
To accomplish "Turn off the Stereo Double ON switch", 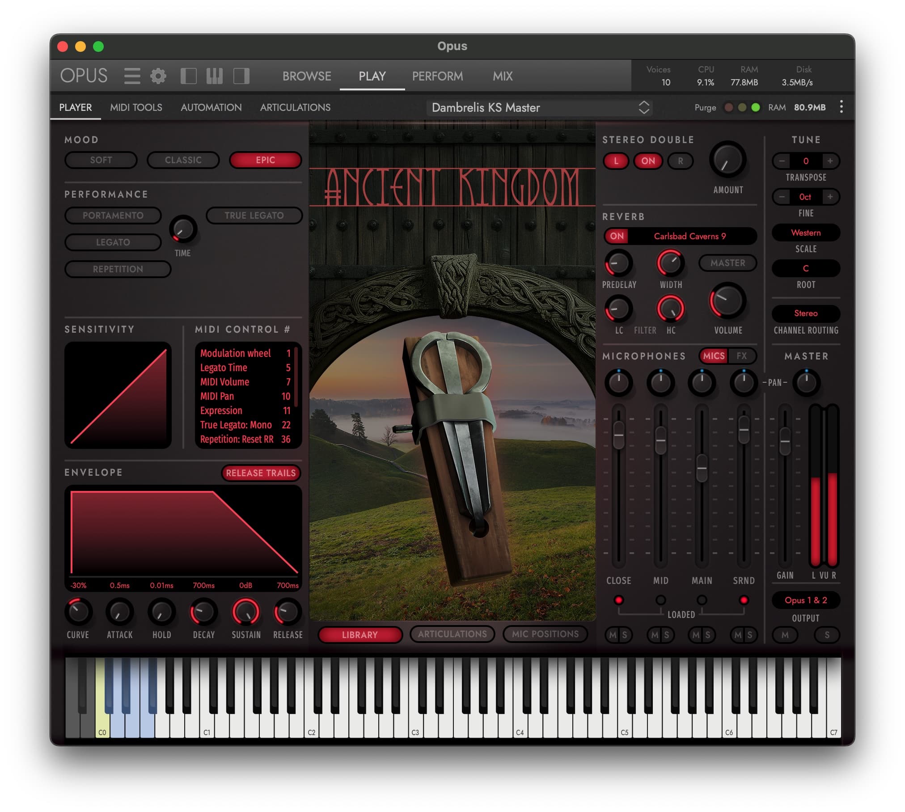I will pos(648,161).
